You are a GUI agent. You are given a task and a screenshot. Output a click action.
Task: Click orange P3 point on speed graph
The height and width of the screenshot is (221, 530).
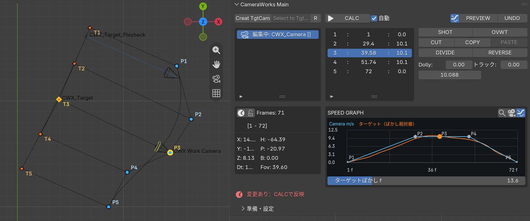coord(439,136)
